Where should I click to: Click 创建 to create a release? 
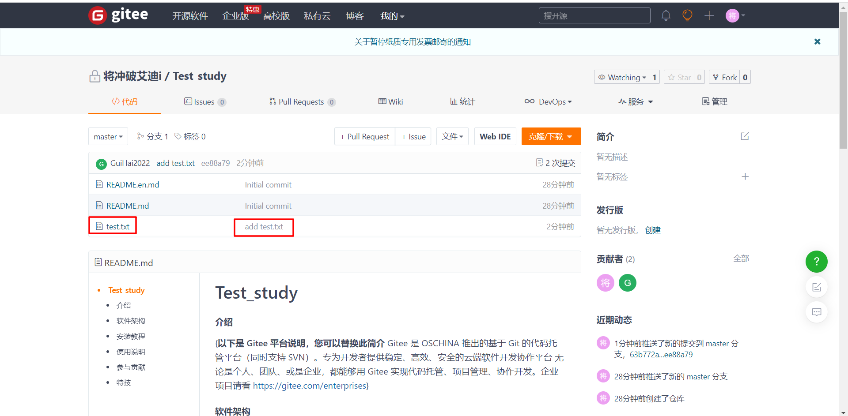[x=653, y=230]
